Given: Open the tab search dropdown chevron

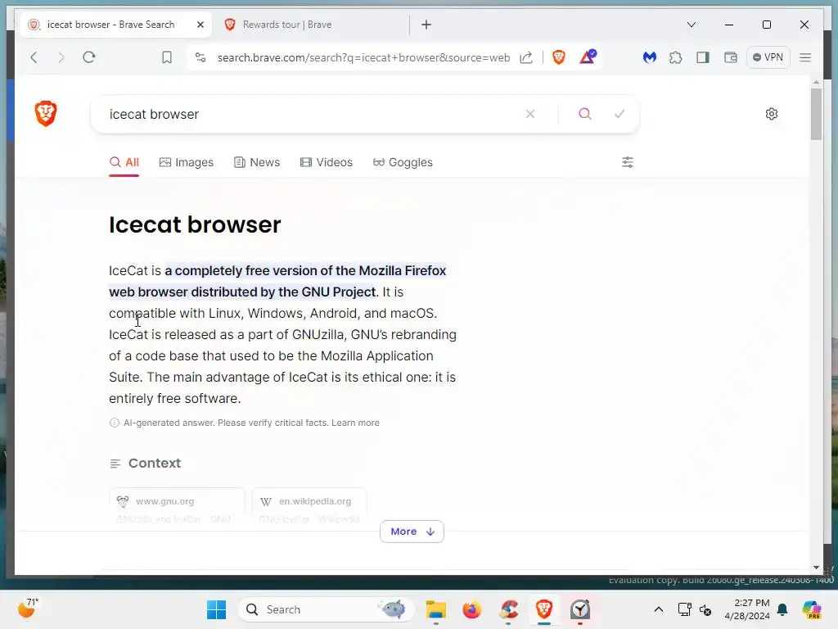Looking at the screenshot, I should click(691, 25).
